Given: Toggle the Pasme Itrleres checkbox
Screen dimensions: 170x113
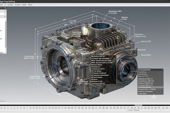Looking at the screenshot, I should (92, 77).
